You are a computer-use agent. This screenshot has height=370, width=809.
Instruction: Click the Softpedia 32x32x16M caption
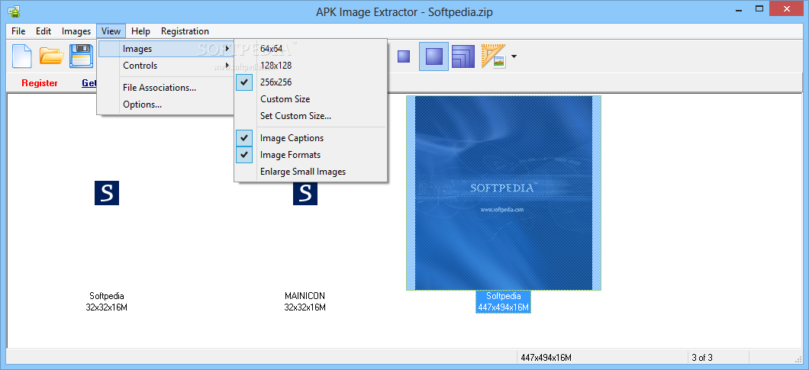pos(107,302)
